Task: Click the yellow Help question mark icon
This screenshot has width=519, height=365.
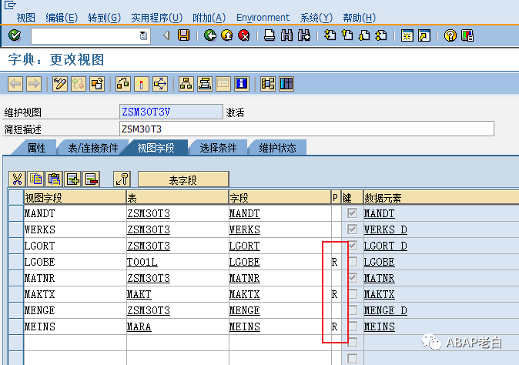Action: (450, 35)
